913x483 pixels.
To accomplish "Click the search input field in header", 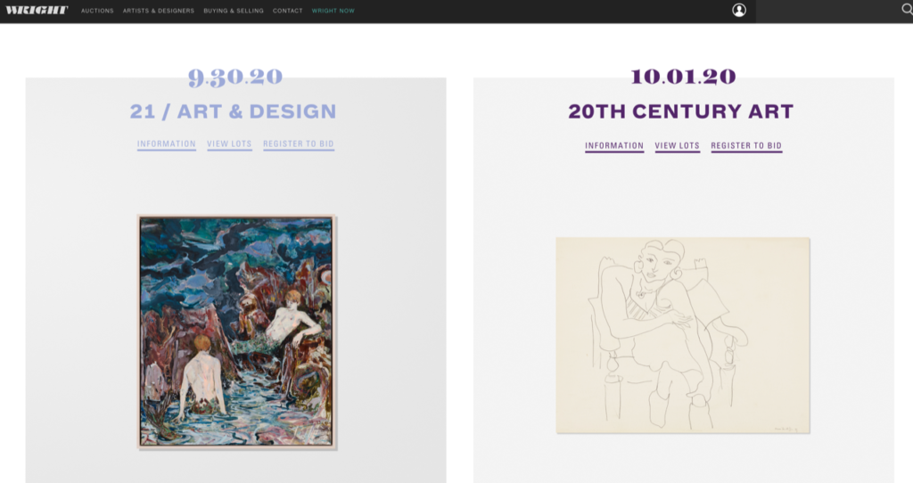I will pos(827,11).
